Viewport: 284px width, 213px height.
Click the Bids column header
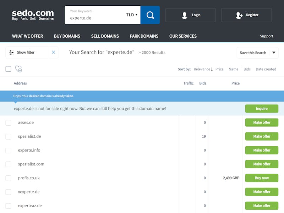[203, 83]
